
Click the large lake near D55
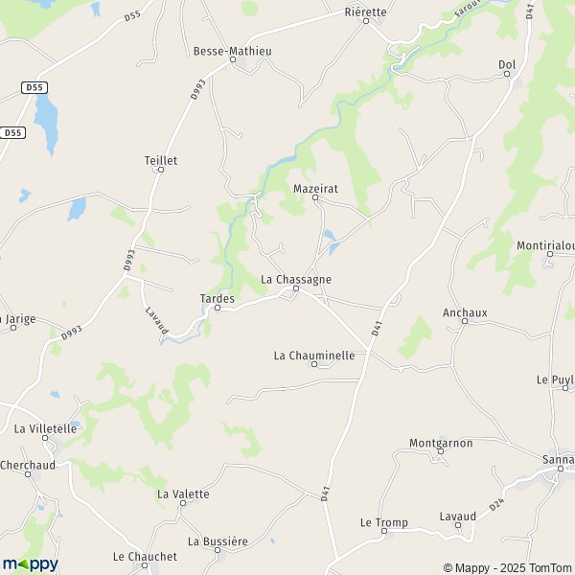click(x=47, y=124)
